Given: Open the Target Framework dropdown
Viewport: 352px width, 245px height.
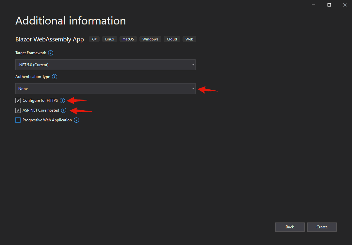Looking at the screenshot, I should point(105,65).
